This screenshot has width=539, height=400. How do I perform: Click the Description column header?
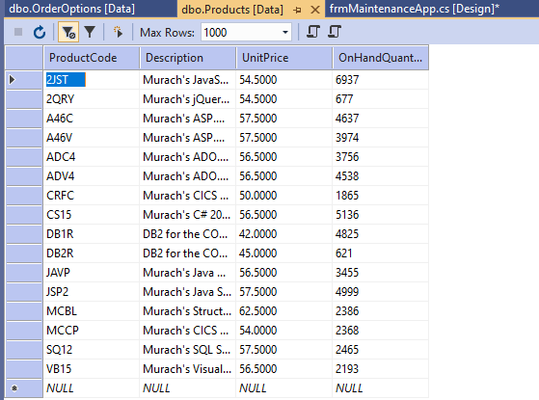(188, 58)
